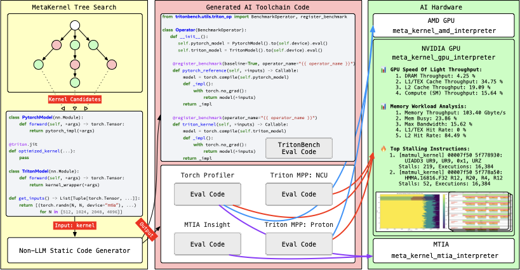Click the red Kernel Candidates label
Viewport: 520px width, 270px height.
coord(74,100)
